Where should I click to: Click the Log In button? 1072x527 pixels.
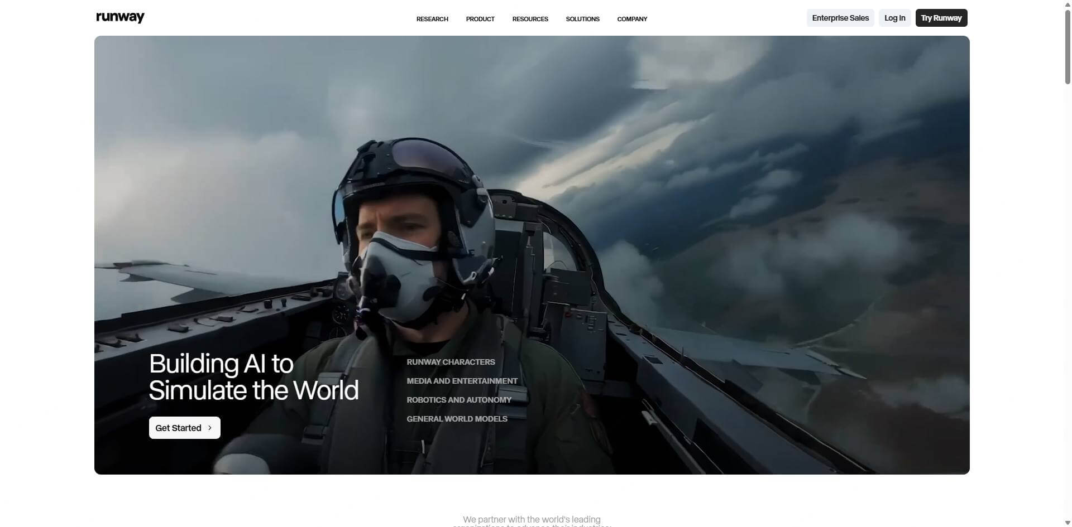894,18
